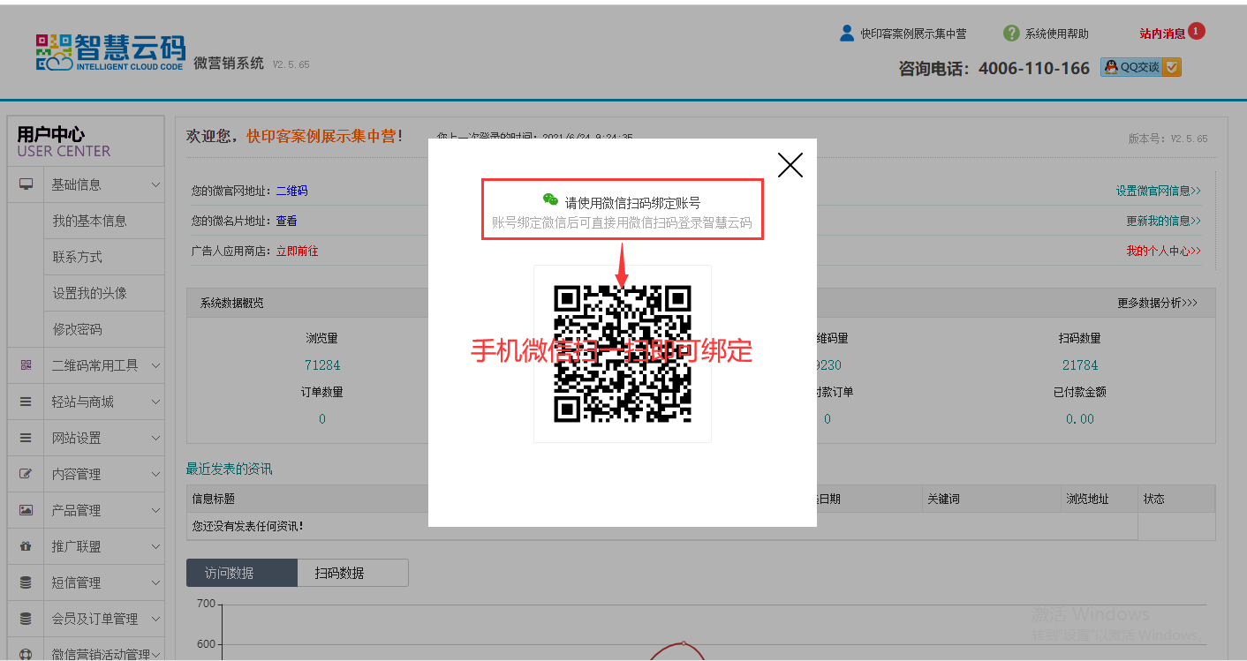Click the user account avatar icon
The height and width of the screenshot is (661, 1247).
846,34
